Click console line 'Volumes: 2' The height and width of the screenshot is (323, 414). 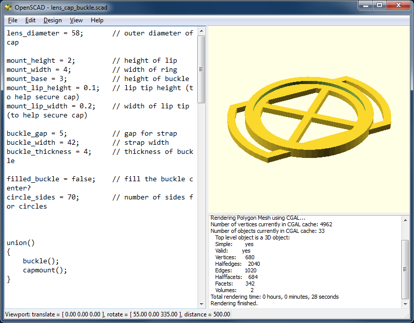tap(234, 290)
